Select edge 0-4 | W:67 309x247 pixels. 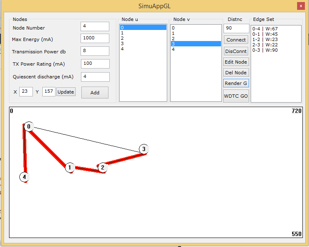(265, 29)
